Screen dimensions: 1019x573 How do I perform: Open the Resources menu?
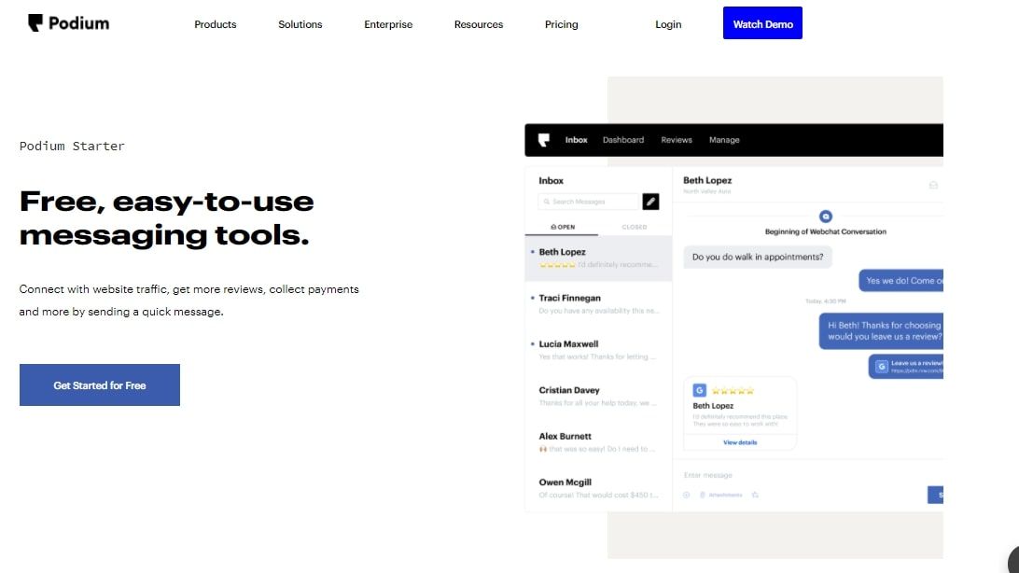479,24
